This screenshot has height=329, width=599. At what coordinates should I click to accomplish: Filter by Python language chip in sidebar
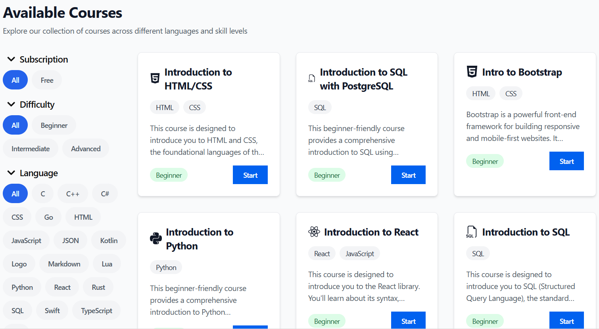click(22, 287)
